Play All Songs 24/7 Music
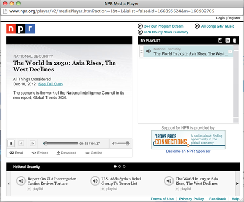The width and height of the screenshot is (244, 202). [217, 26]
